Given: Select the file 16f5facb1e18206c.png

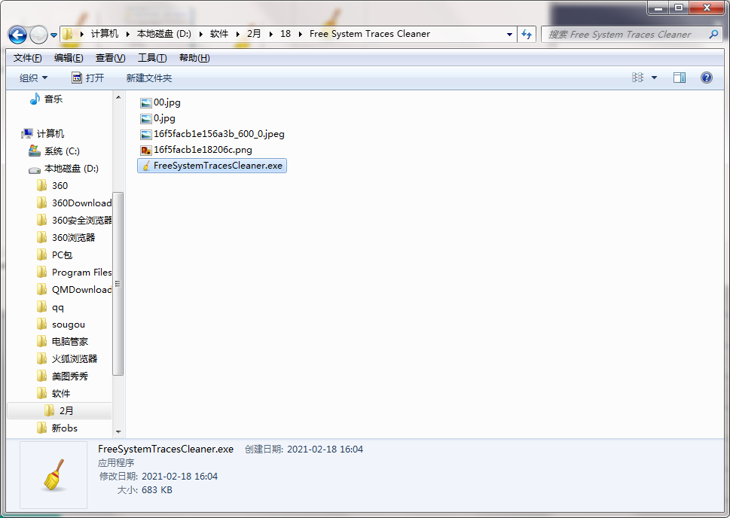Looking at the screenshot, I should [196, 150].
